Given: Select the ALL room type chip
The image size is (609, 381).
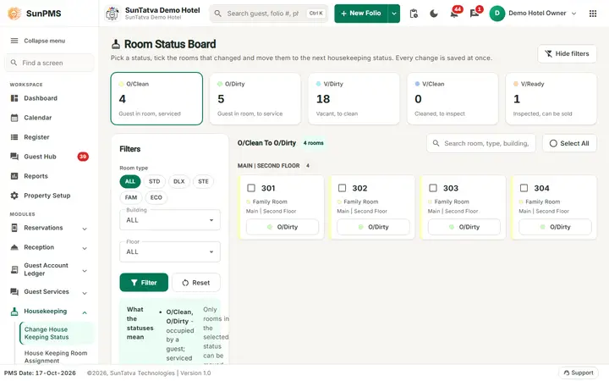Looking at the screenshot, I should [130, 181].
